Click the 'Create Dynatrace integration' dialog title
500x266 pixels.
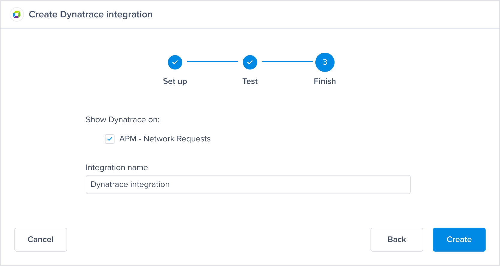click(91, 14)
